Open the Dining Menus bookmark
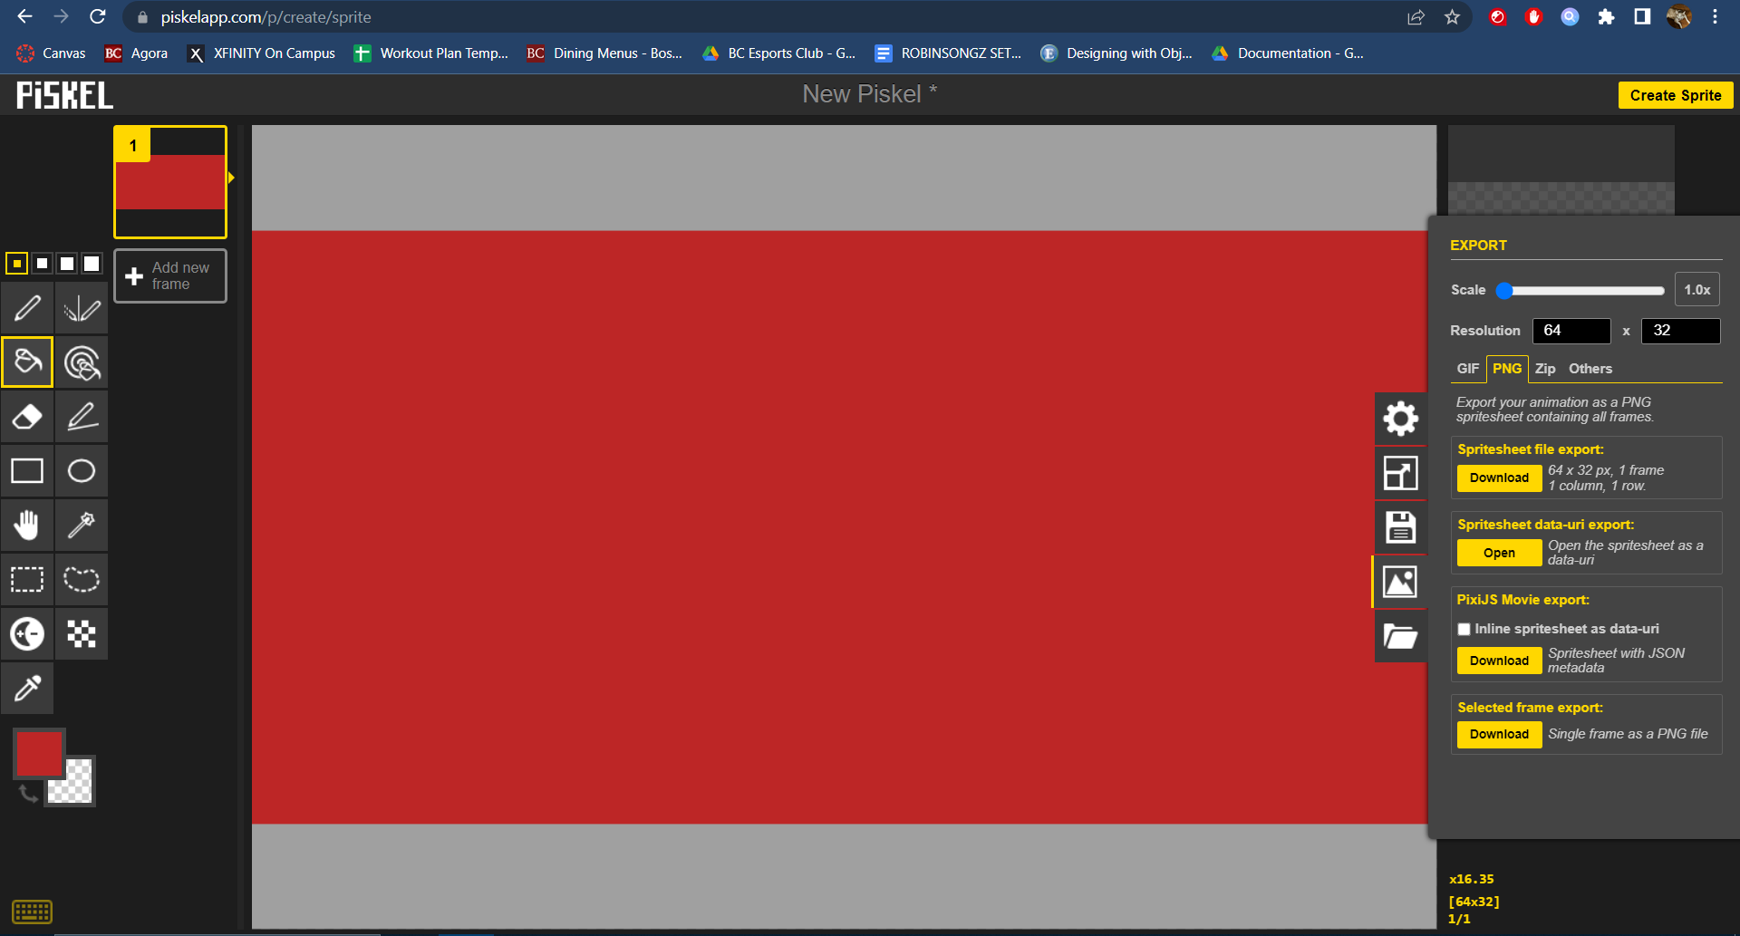Screen dimensions: 1740x936 (605, 53)
